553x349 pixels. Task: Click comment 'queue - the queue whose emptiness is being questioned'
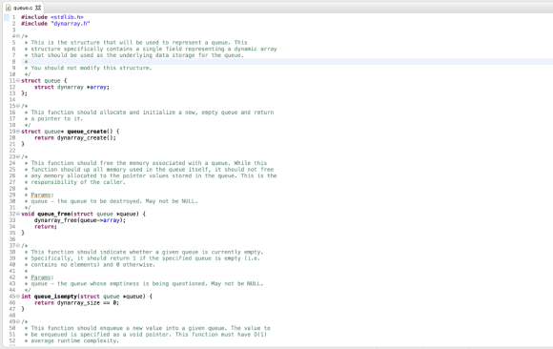coord(119,284)
